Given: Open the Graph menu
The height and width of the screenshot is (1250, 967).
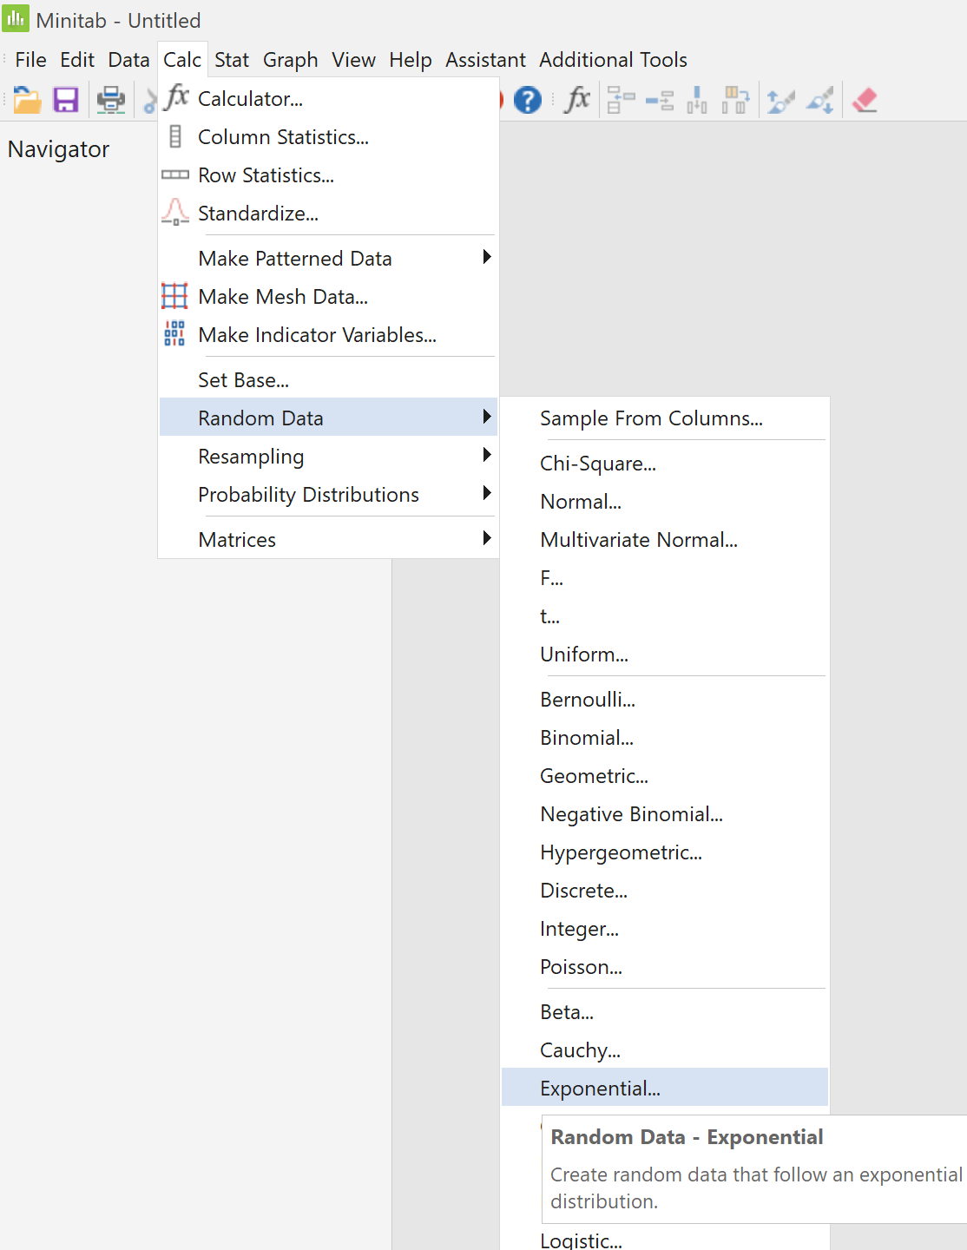Looking at the screenshot, I should (x=291, y=60).
